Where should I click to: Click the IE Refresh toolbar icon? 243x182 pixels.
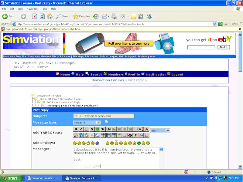42,16
